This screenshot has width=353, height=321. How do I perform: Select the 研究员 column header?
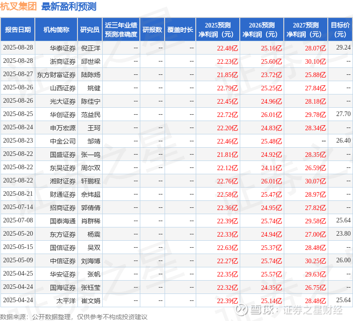(x=90, y=29)
